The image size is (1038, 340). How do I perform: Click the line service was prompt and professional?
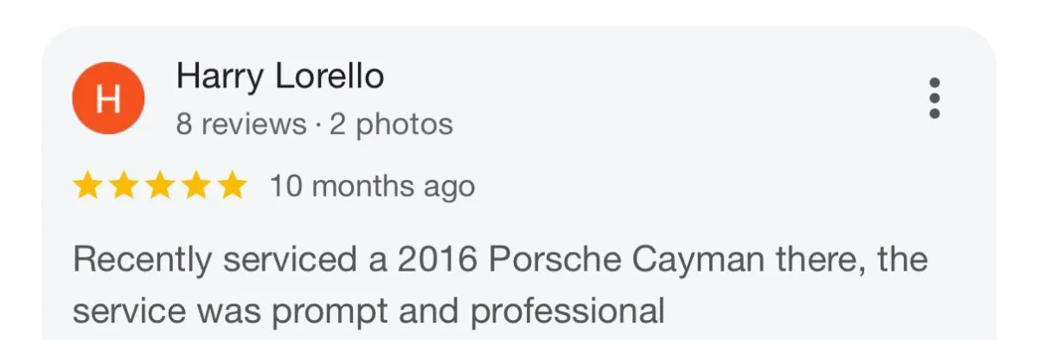(368, 311)
